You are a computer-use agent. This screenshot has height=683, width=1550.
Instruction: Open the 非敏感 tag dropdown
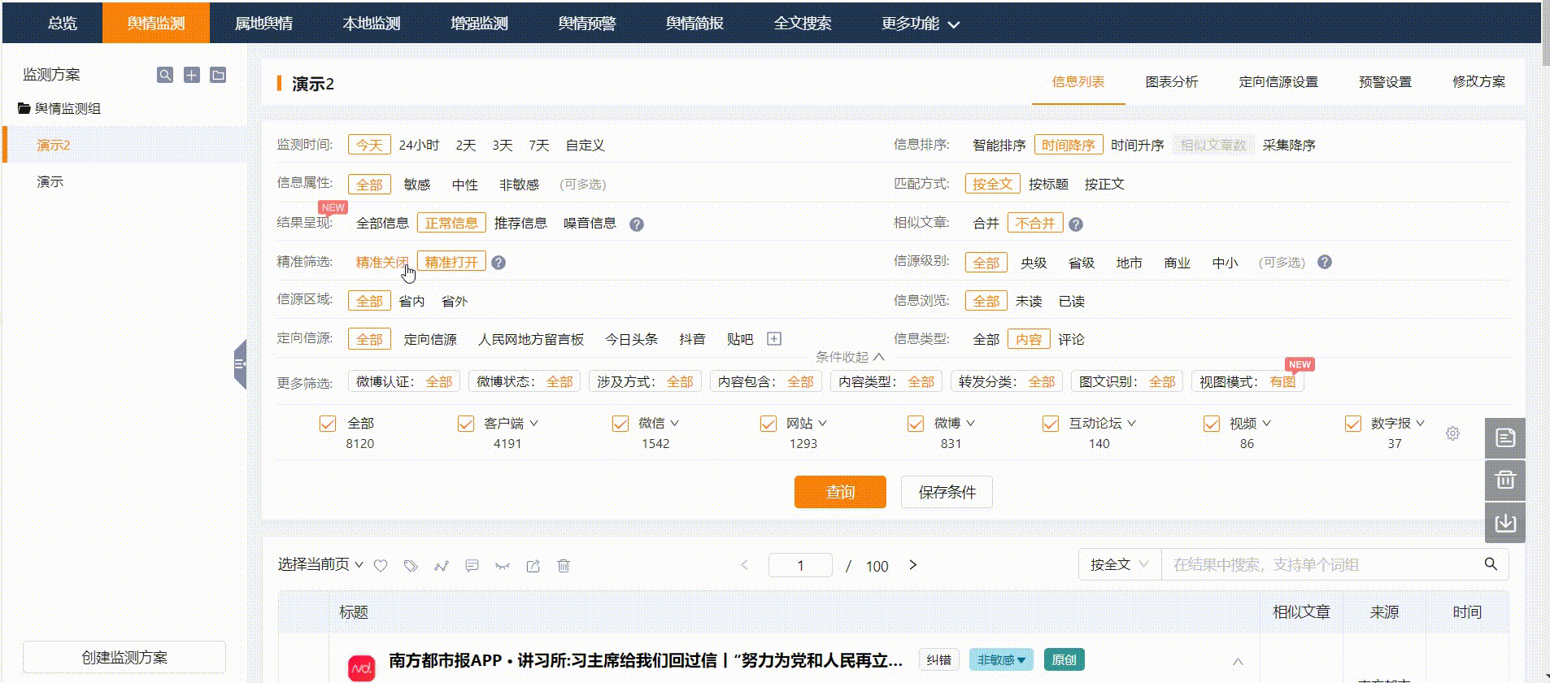click(1001, 659)
